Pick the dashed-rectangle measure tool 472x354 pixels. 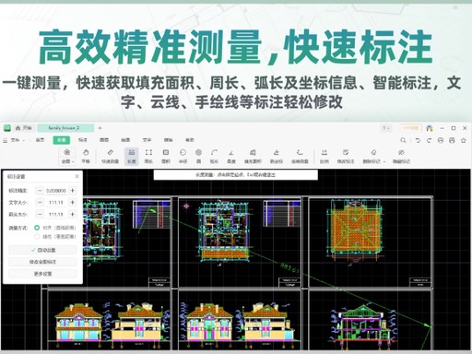(x=148, y=156)
